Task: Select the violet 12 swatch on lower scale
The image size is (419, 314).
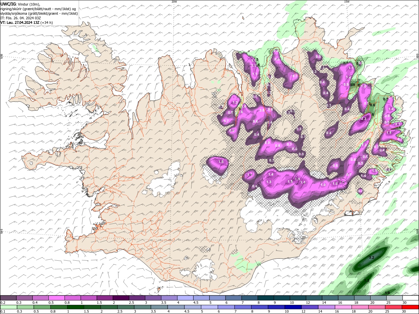Action: point(310,307)
